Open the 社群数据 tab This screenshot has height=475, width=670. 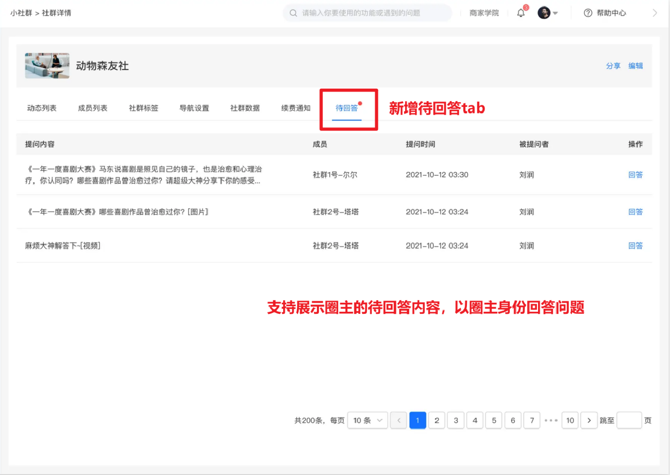245,108
